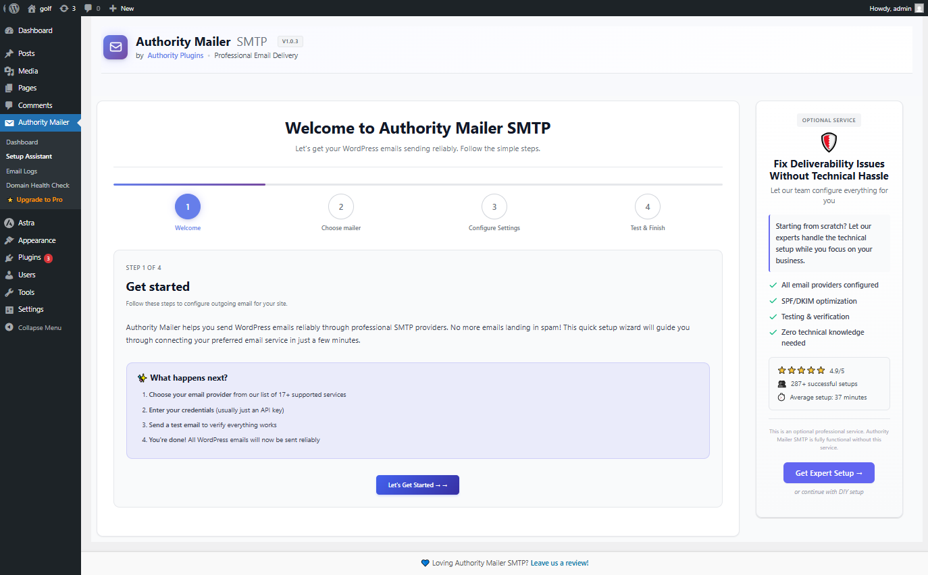This screenshot has height=575, width=928.
Task: Click the Plugins plug icon
Action: pyautogui.click(x=9, y=258)
